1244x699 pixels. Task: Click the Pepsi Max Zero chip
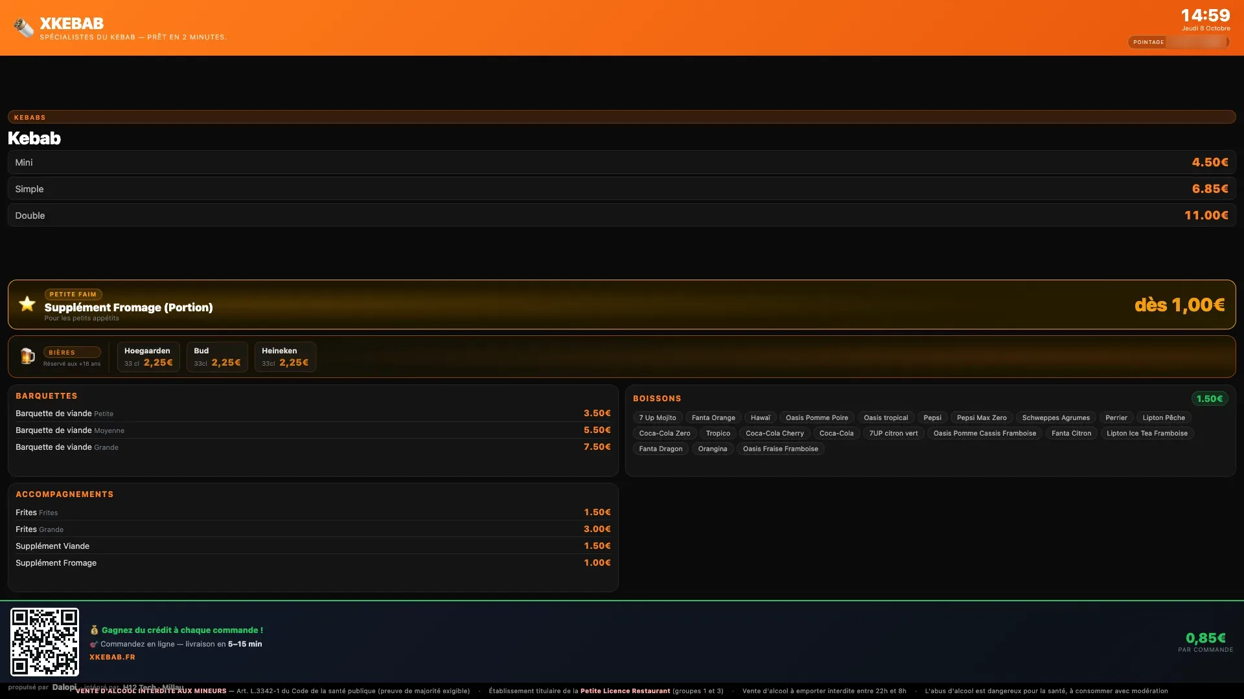(982, 417)
